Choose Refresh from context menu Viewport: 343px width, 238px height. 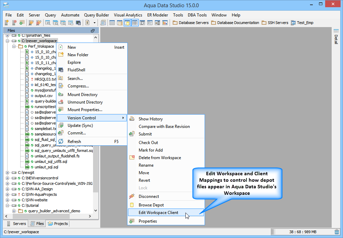[92, 142]
